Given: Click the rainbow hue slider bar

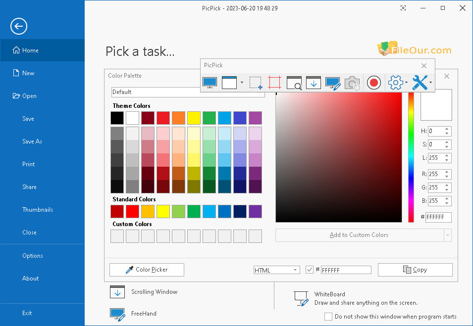Looking at the screenshot, I should pos(411,157).
